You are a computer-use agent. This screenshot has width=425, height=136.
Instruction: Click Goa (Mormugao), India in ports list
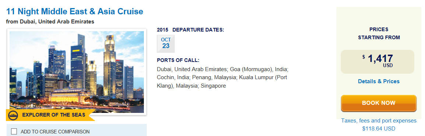pos(256,69)
